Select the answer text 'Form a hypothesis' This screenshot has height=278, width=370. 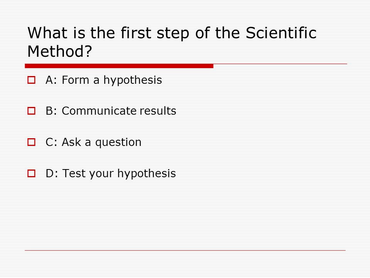click(112, 80)
